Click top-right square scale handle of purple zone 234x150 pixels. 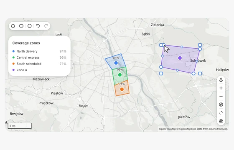click(x=200, y=45)
